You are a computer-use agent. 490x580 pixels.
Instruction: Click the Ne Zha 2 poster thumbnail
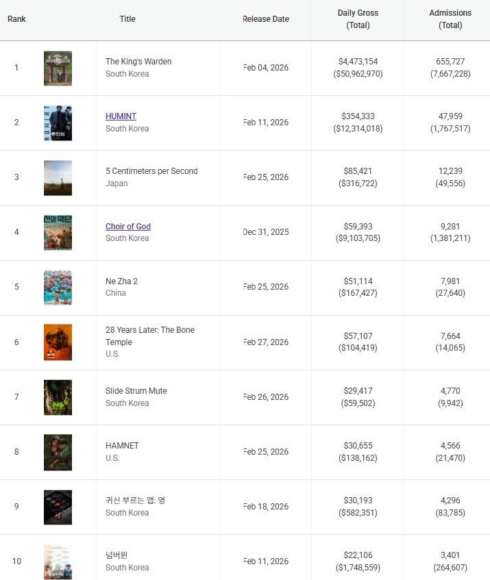(x=58, y=287)
